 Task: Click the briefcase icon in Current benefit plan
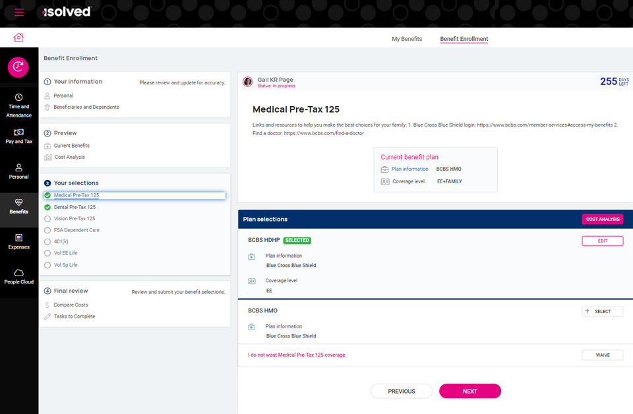pyautogui.click(x=384, y=169)
